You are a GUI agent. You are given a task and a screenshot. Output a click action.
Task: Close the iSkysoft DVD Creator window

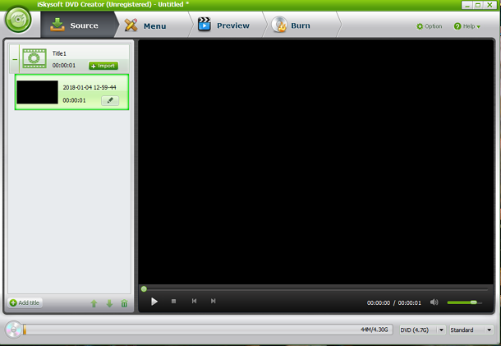point(490,5)
